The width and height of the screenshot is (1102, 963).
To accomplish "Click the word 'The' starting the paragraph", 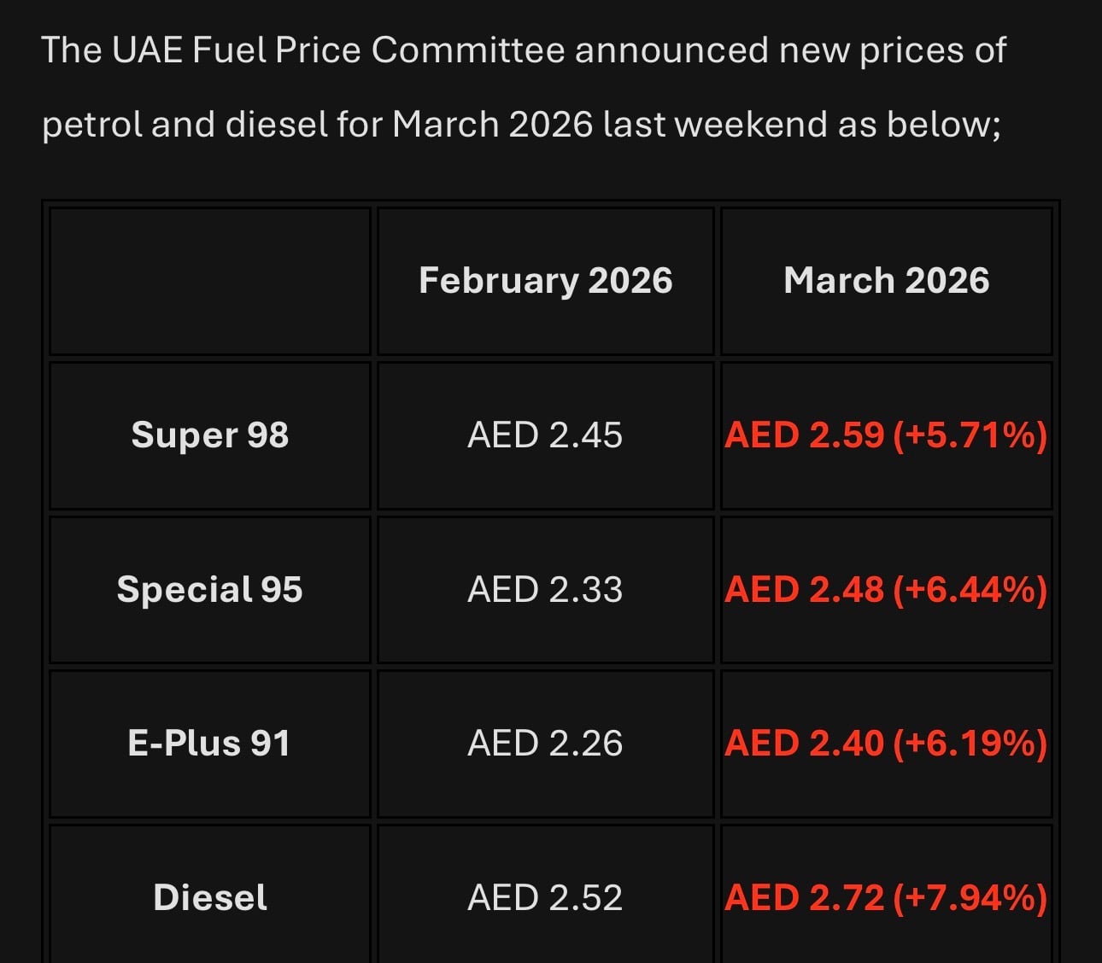I will tap(72, 50).
